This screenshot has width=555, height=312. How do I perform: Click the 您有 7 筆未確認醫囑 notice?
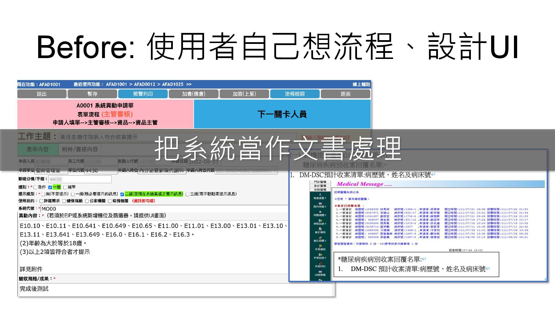pos(352,199)
